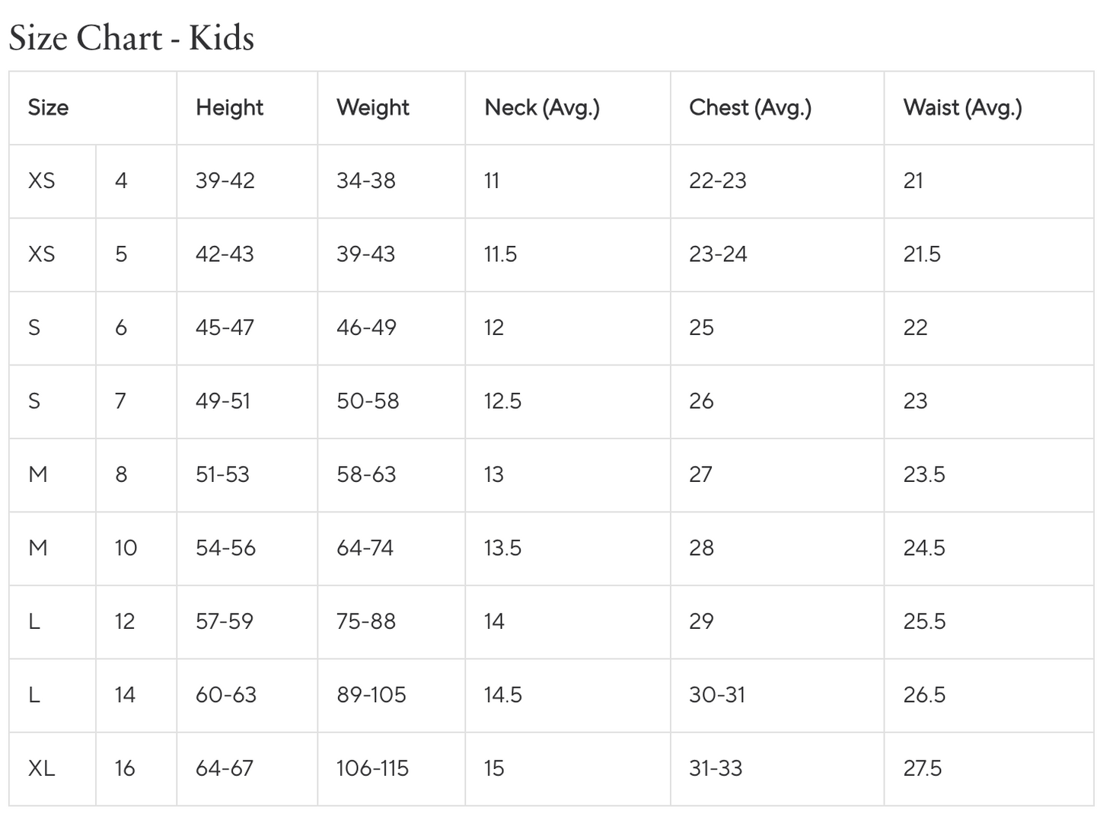Select weight value 64-74
This screenshot has height=820, width=1100.
365,547
